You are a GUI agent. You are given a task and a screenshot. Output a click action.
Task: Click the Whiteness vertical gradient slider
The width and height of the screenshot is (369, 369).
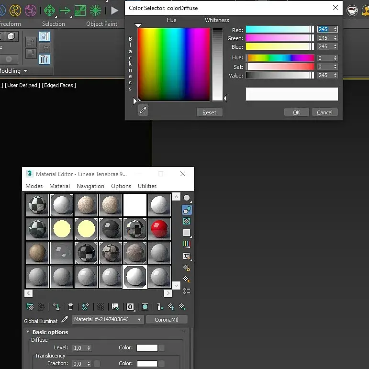click(x=217, y=64)
